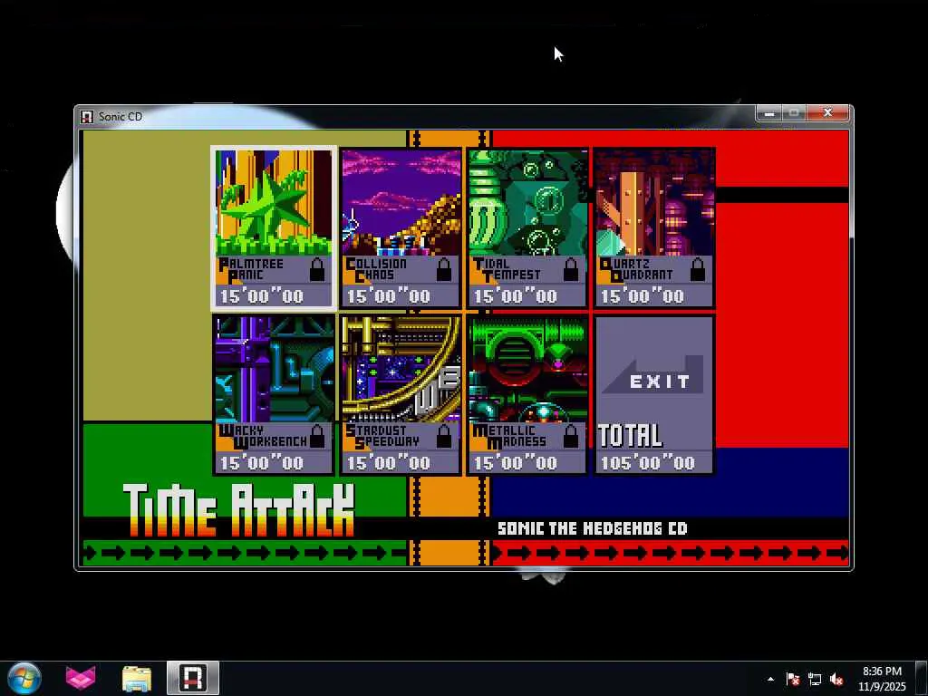Click the Metallic Madness name label
This screenshot has width=928, height=696.
(509, 437)
